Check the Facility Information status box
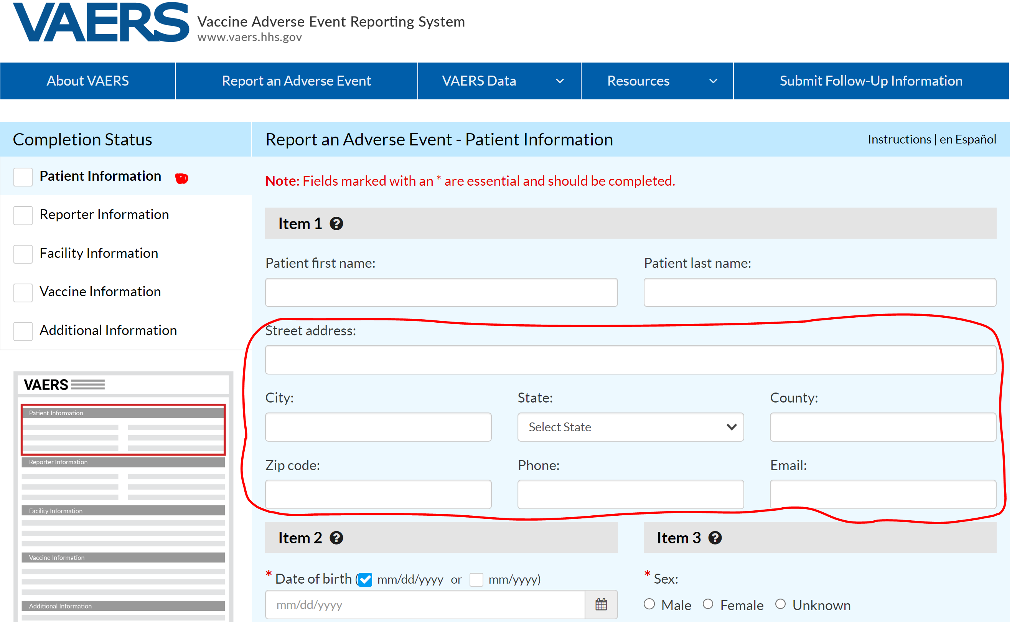Viewport: 1012px width, 622px height. pyautogui.click(x=23, y=254)
